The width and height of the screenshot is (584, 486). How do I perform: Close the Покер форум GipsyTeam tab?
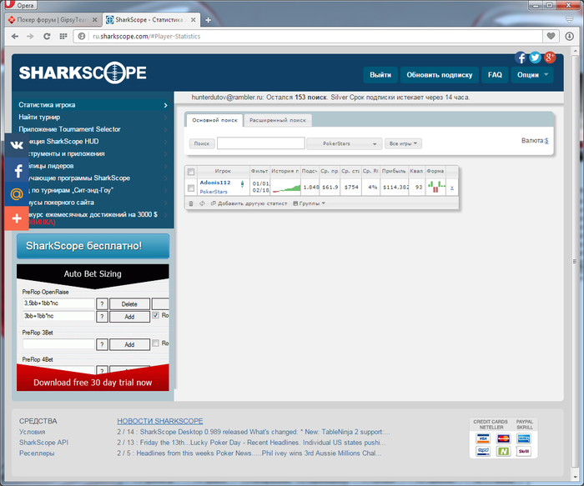95,20
